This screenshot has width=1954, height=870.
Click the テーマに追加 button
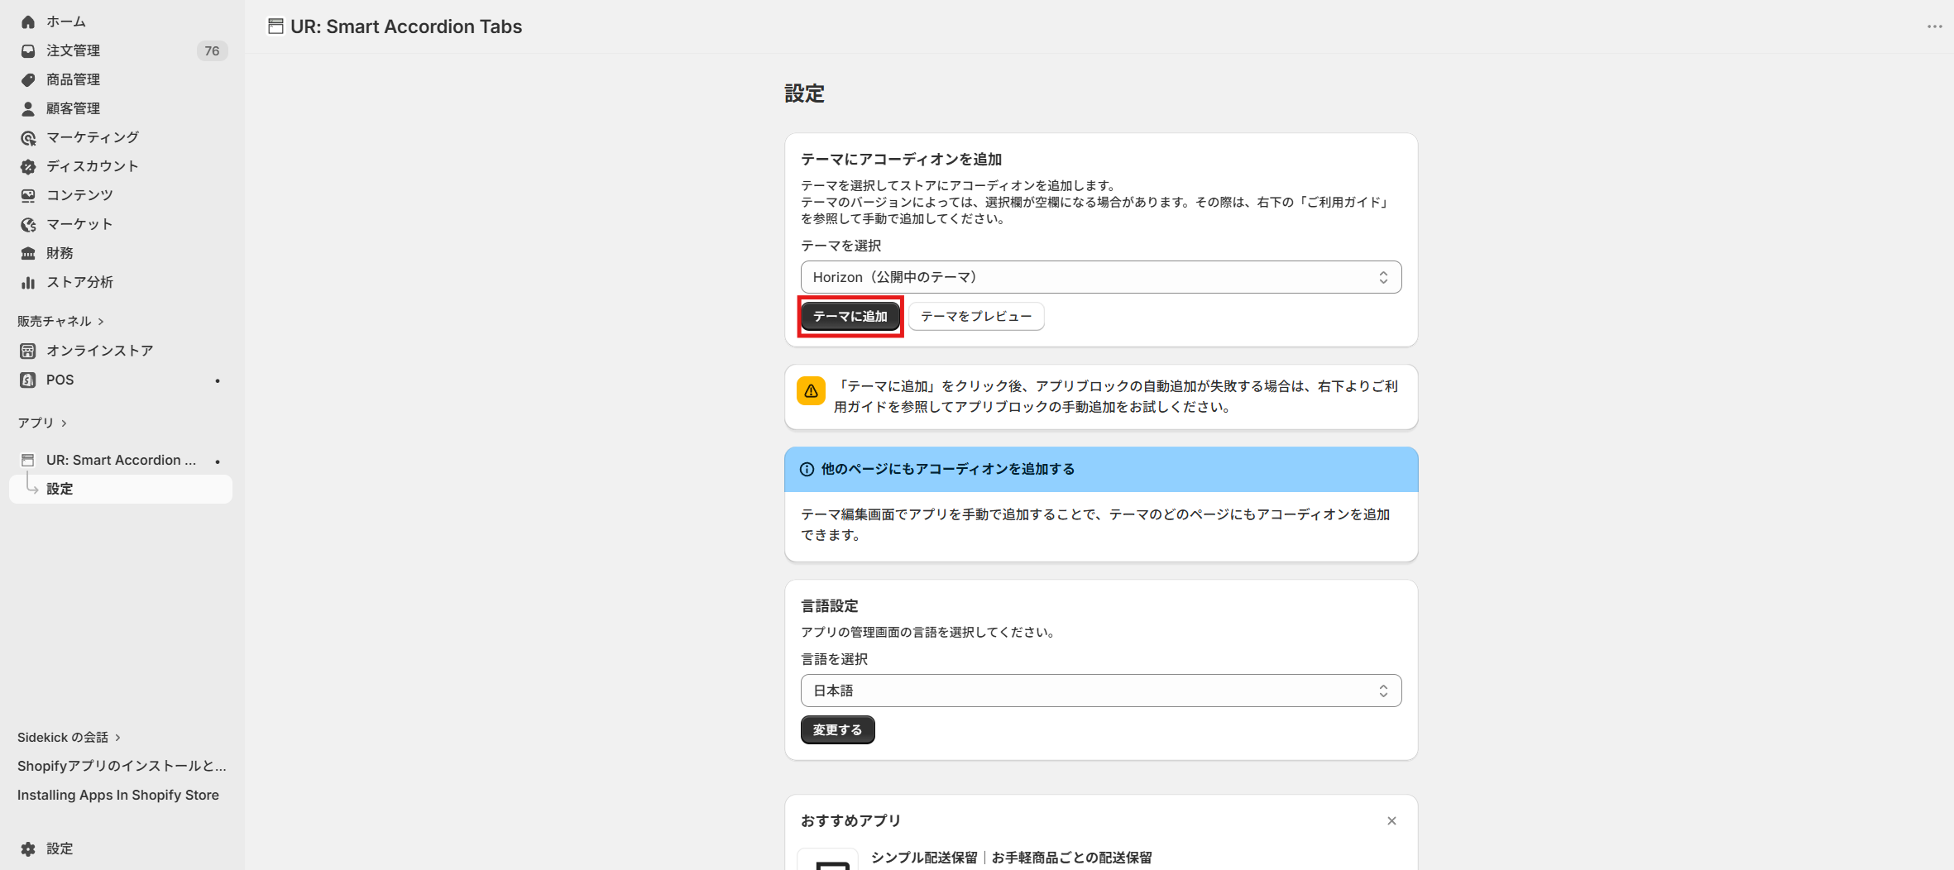850,316
